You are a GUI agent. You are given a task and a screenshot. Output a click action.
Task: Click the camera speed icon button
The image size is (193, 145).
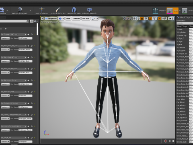click(x=171, y=19)
